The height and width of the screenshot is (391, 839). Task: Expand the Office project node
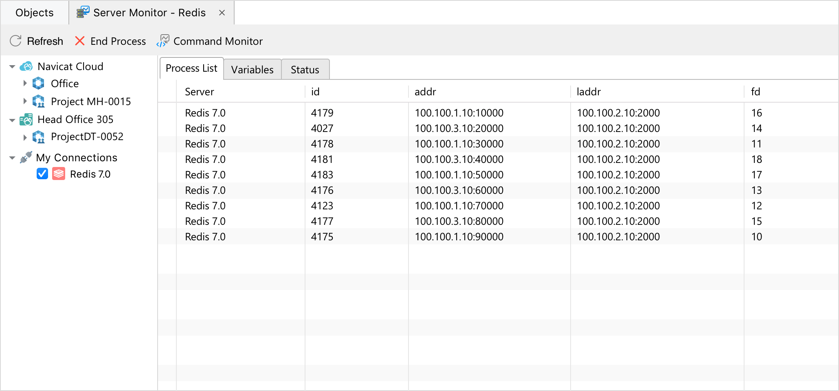[x=25, y=83]
